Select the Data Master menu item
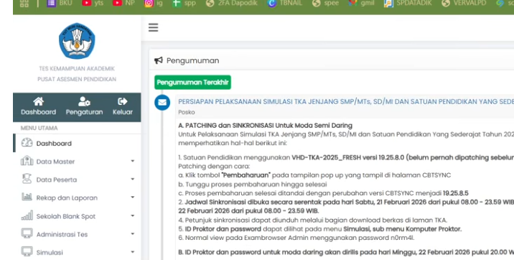The width and height of the screenshot is (514, 260). 77,162
